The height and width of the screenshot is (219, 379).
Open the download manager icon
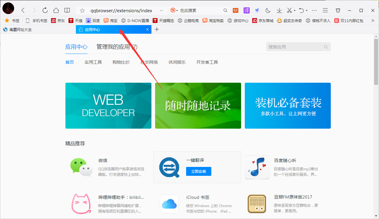click(x=279, y=10)
